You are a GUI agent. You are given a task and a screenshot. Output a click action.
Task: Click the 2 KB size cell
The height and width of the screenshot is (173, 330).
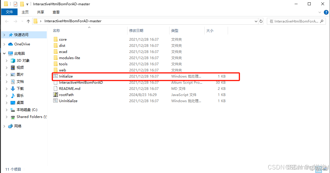pyautogui.click(x=222, y=88)
